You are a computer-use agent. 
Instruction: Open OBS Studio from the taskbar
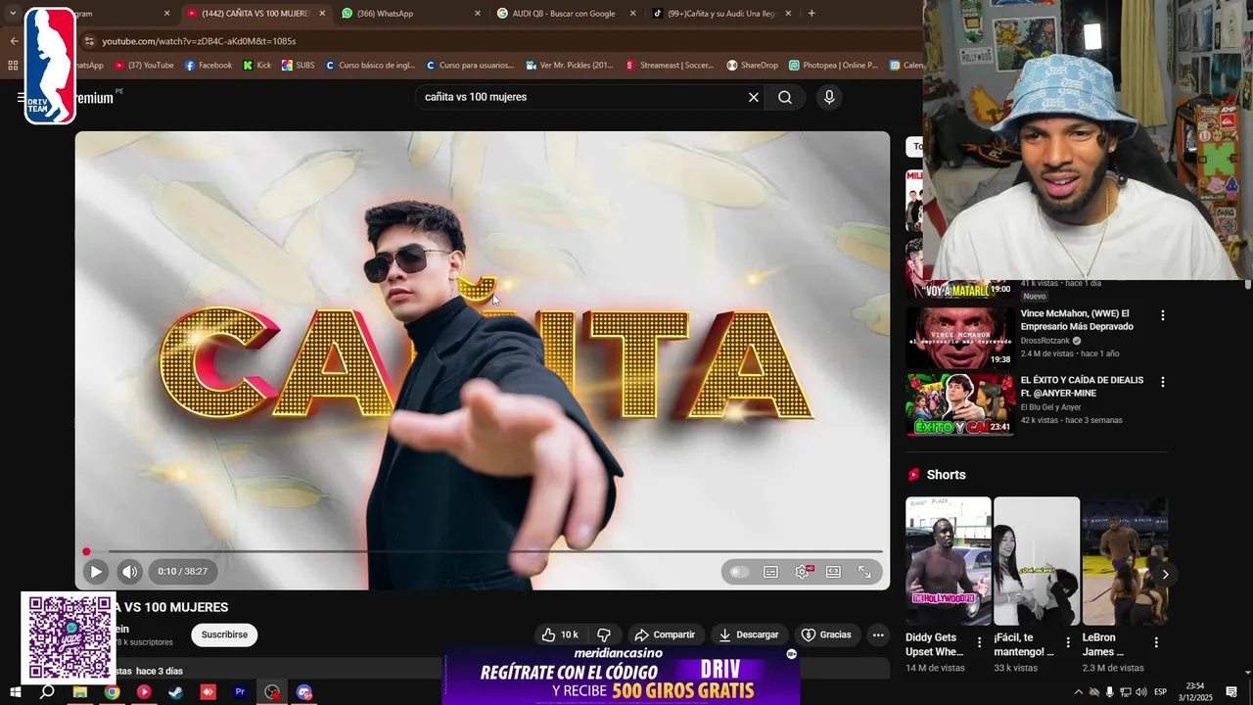272,692
